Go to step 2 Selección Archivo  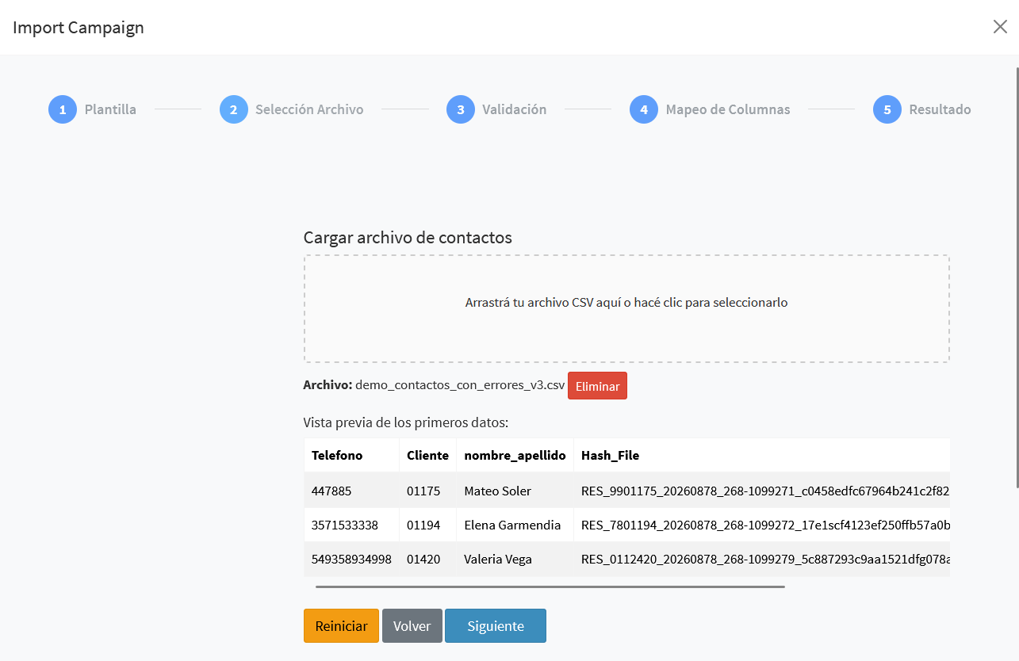[x=292, y=109]
